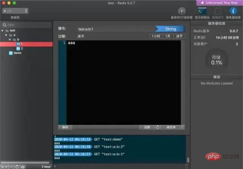Click the plus icon to add key
Screen dimensions: 243x169
point(3,166)
